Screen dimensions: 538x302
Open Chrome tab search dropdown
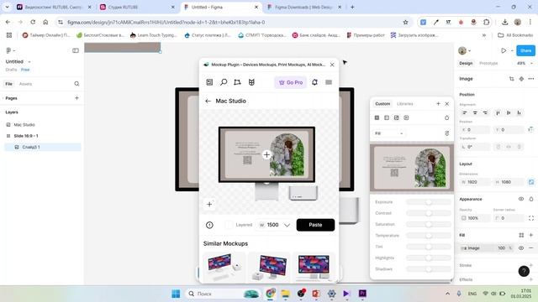pyautogui.click(x=7, y=7)
